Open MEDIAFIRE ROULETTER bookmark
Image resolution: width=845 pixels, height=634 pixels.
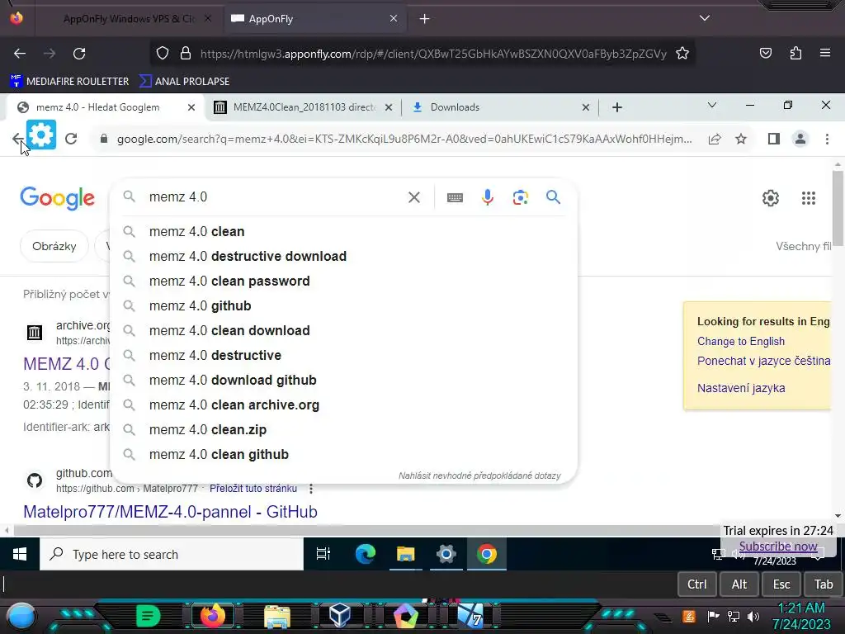[x=69, y=82]
